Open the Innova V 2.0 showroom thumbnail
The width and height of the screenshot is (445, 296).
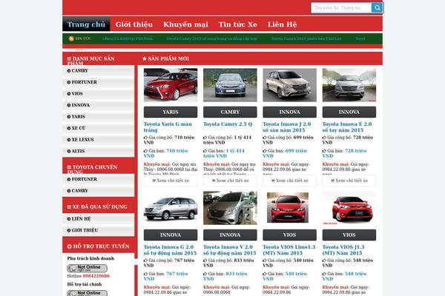230,208
